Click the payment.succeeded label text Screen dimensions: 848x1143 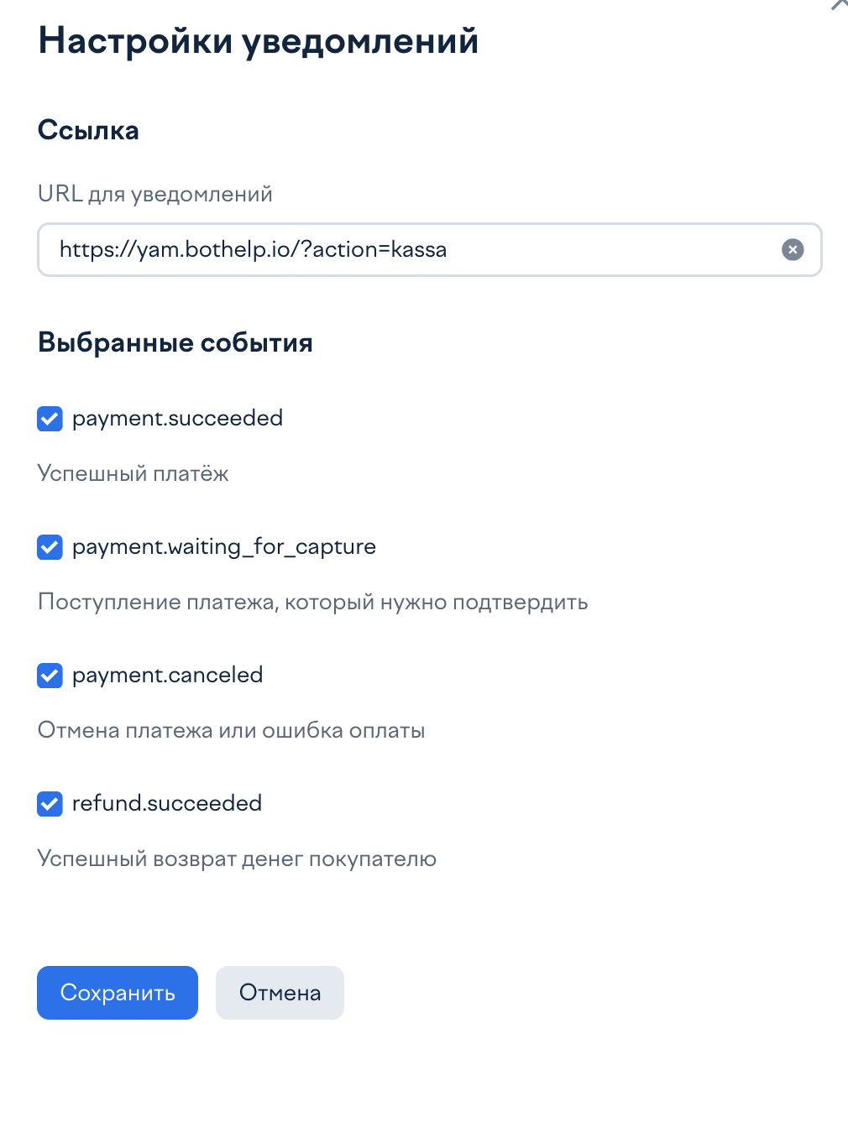coord(177,419)
